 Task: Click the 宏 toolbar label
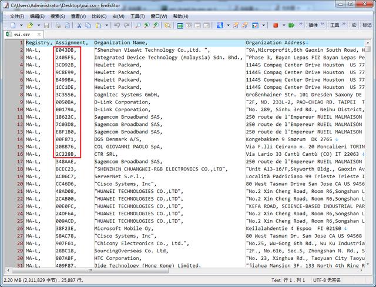[x=354, y=25]
